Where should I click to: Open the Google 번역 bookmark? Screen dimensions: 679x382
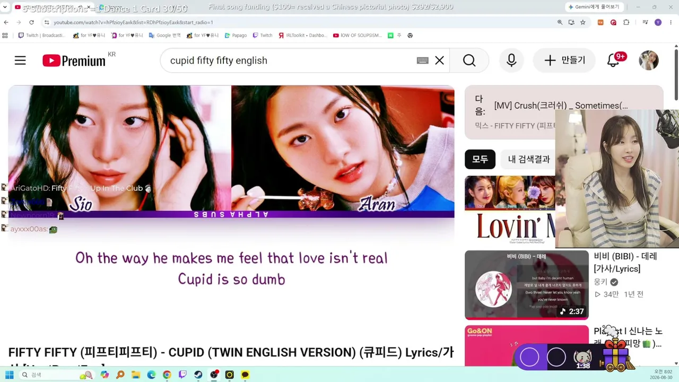pyautogui.click(x=165, y=36)
